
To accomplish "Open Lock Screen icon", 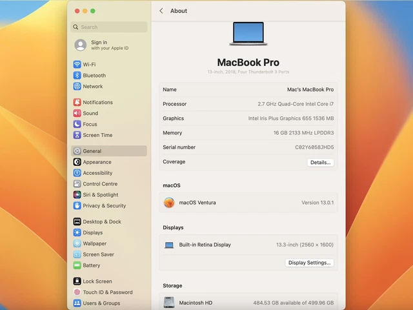I will pyautogui.click(x=77, y=282).
